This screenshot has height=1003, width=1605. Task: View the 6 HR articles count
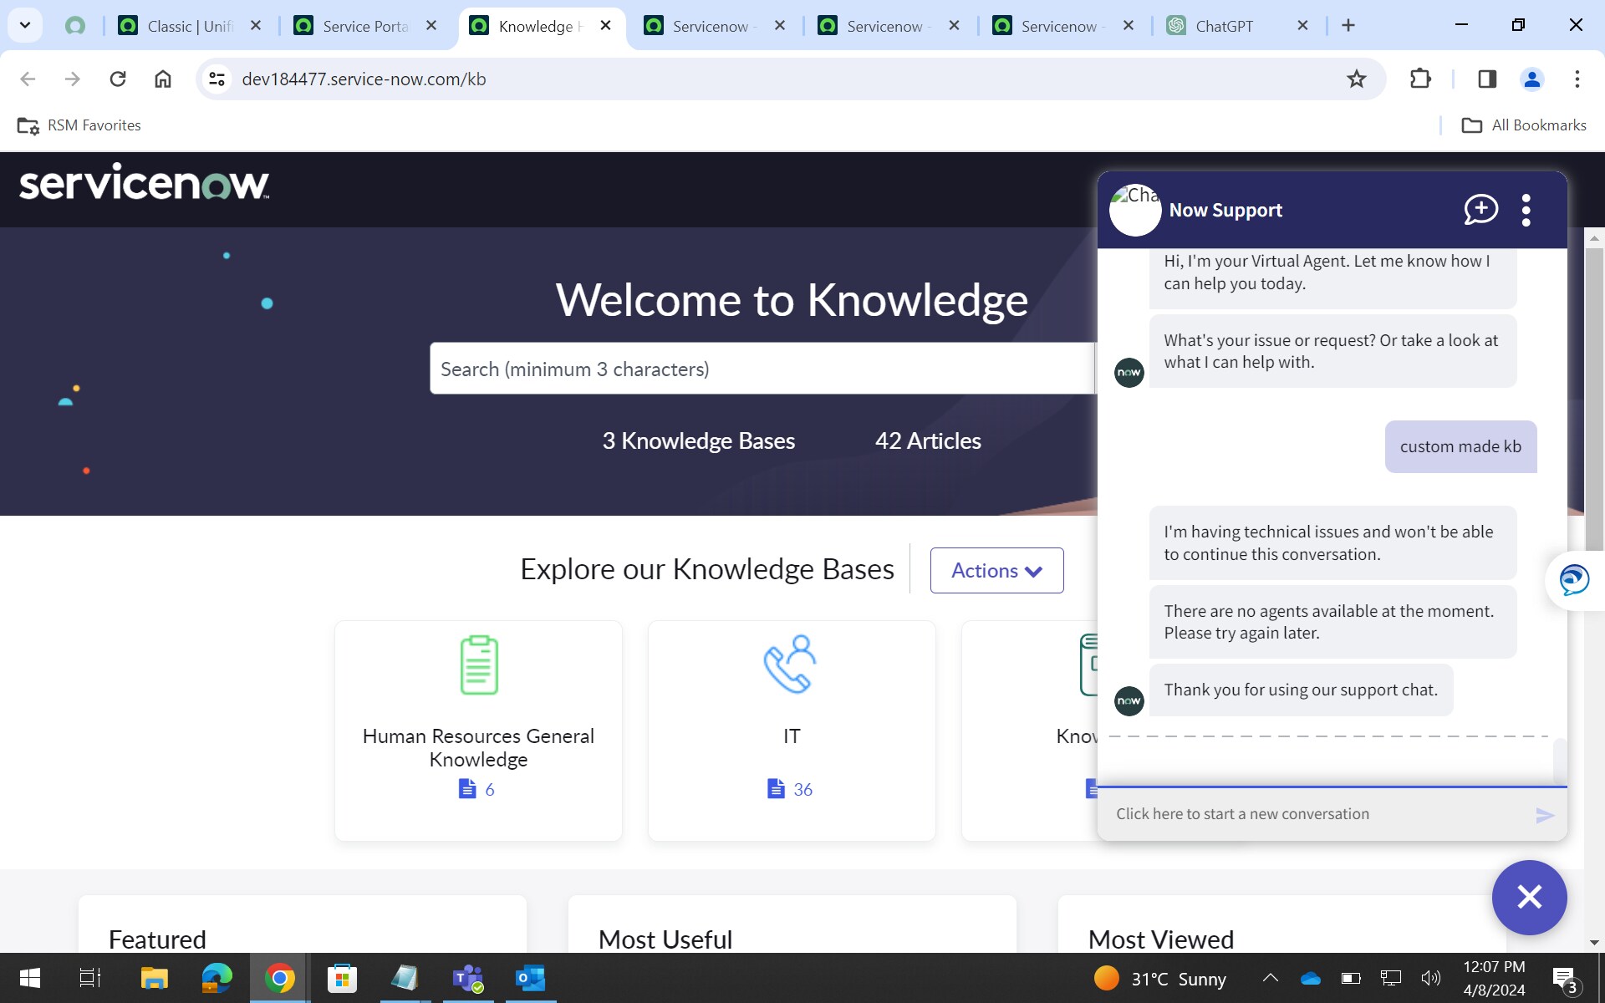[x=476, y=789]
